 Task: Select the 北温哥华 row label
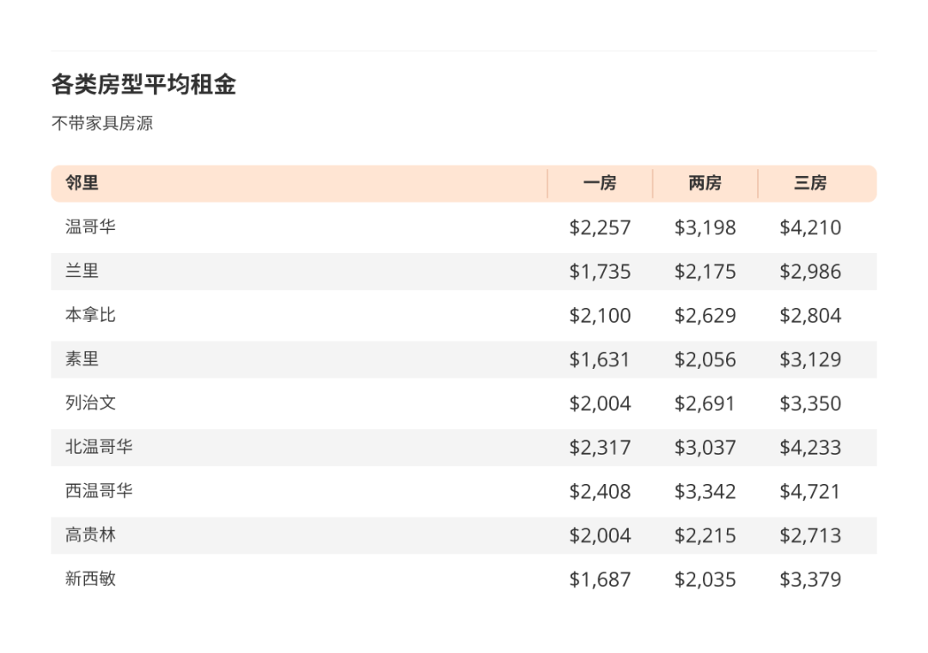click(x=99, y=447)
